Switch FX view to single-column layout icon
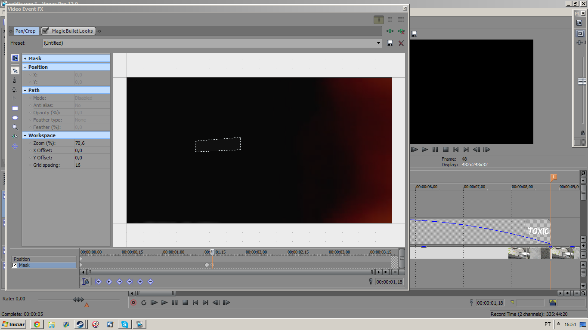 click(379, 20)
